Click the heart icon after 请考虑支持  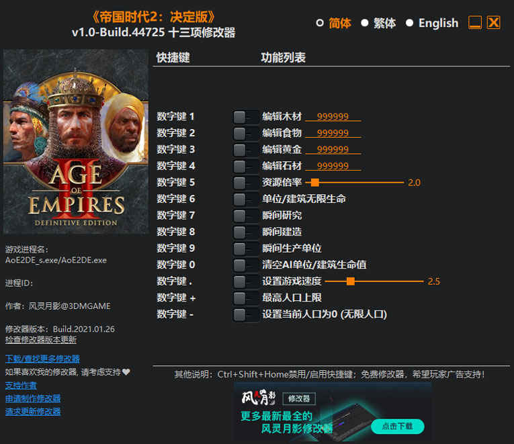click(126, 372)
